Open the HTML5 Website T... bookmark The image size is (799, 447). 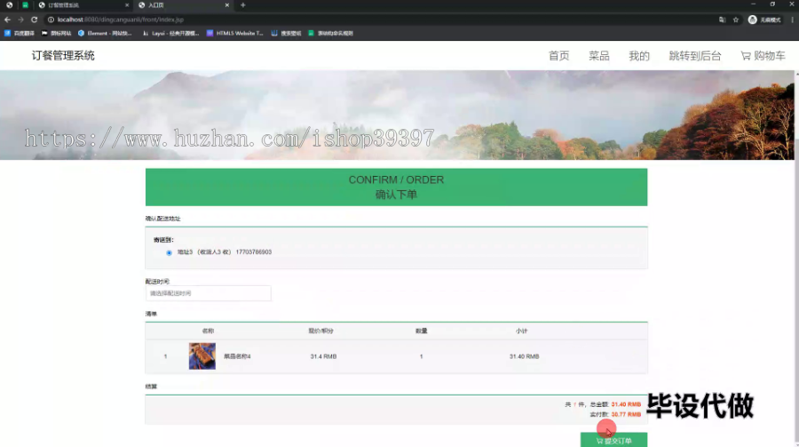tap(235, 33)
